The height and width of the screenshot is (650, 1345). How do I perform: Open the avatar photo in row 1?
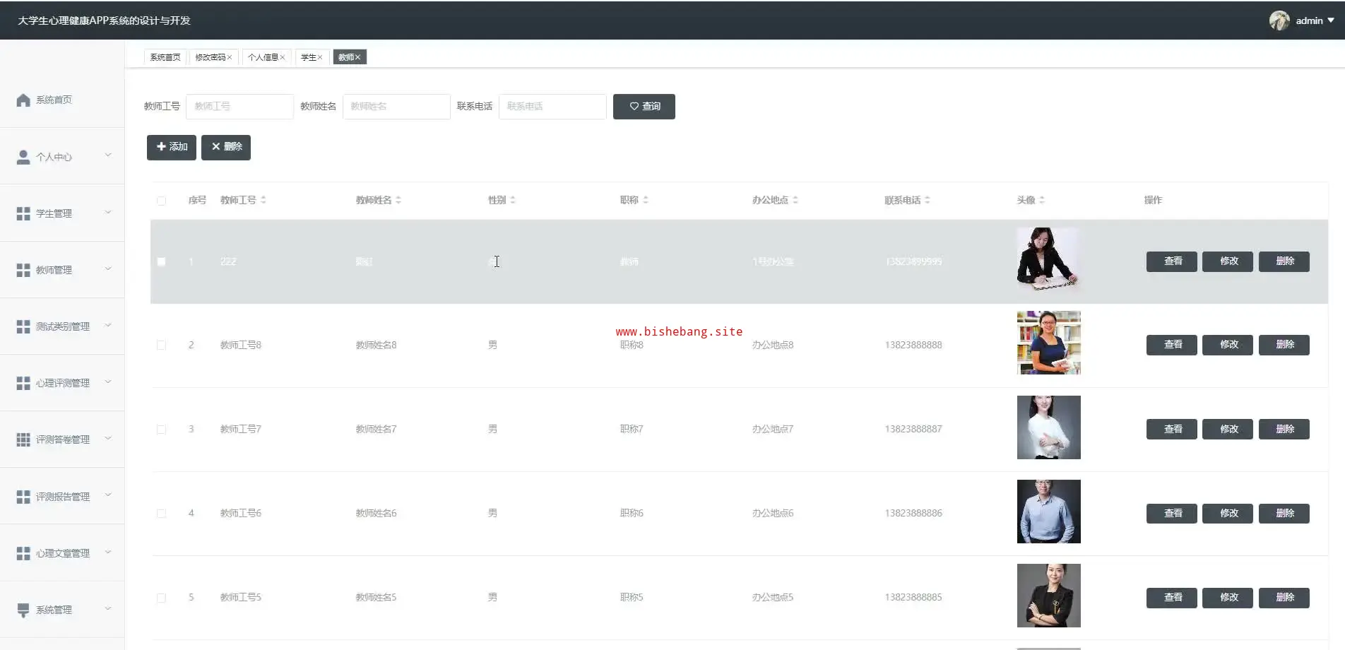pos(1049,259)
